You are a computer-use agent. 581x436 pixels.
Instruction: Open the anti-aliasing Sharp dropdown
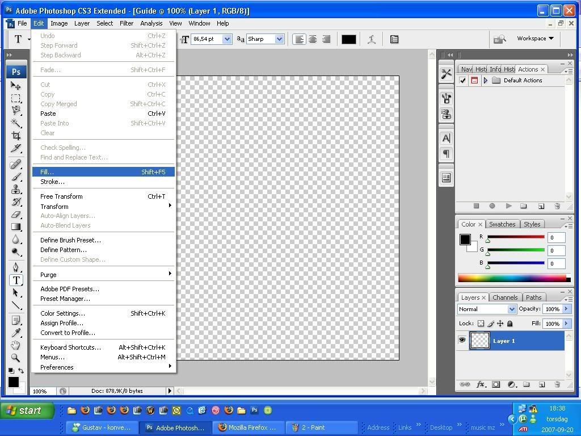280,39
